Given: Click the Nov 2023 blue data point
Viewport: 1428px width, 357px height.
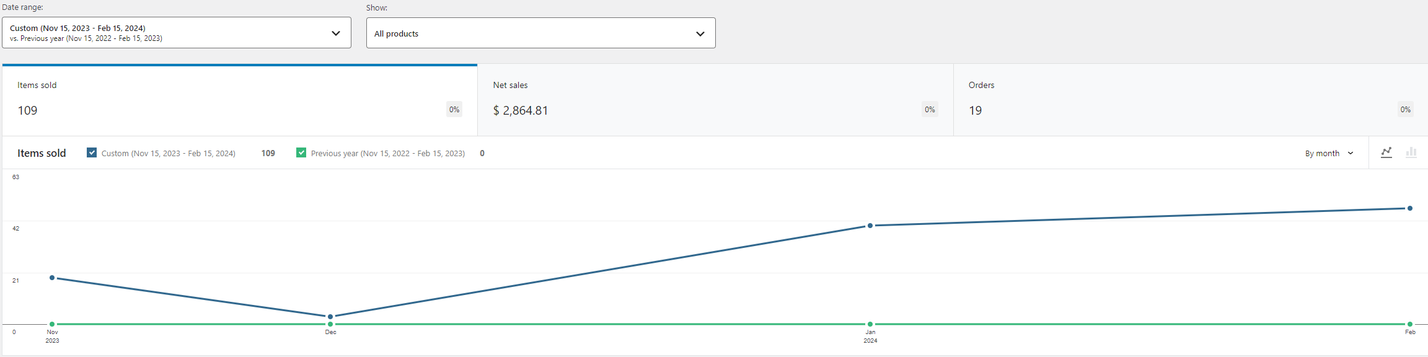Looking at the screenshot, I should [x=52, y=278].
